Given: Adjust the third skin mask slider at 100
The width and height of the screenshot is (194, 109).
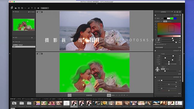Looking at the screenshot, I should pyautogui.click(x=176, y=42).
